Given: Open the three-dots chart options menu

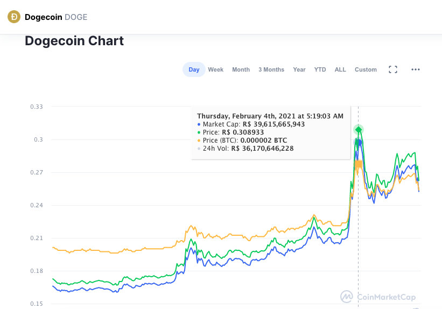Looking at the screenshot, I should pyautogui.click(x=416, y=69).
